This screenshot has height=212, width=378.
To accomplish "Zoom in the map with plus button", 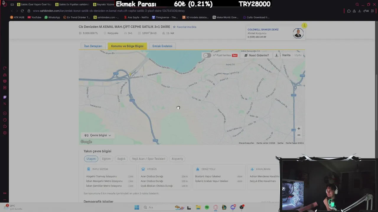I will pos(299,129).
